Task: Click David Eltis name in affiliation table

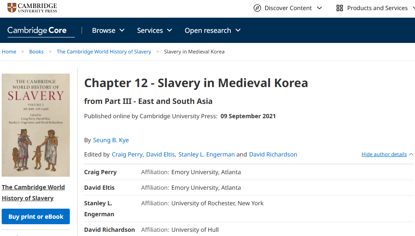Action: tap(99, 188)
